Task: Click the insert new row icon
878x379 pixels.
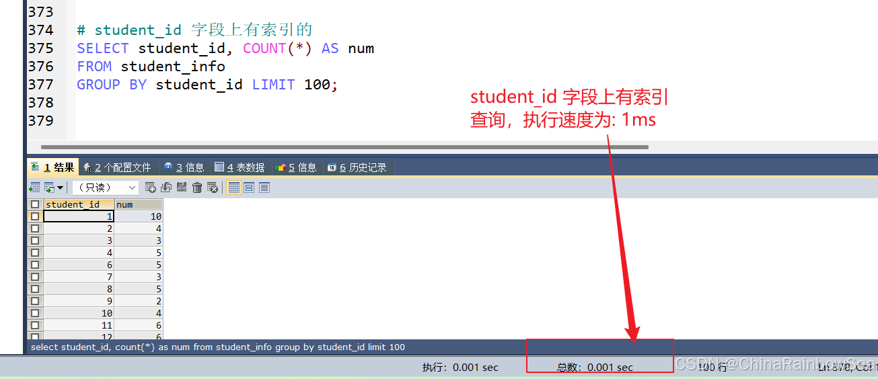Action: pos(151,187)
